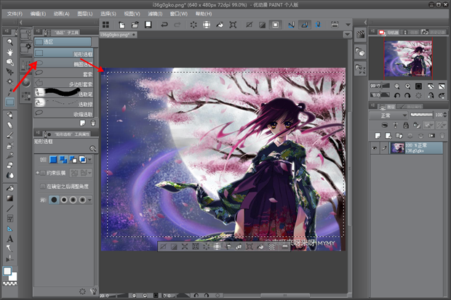451x300 pixels.
Task: Open the 图层(L) menu
Action: (85, 14)
